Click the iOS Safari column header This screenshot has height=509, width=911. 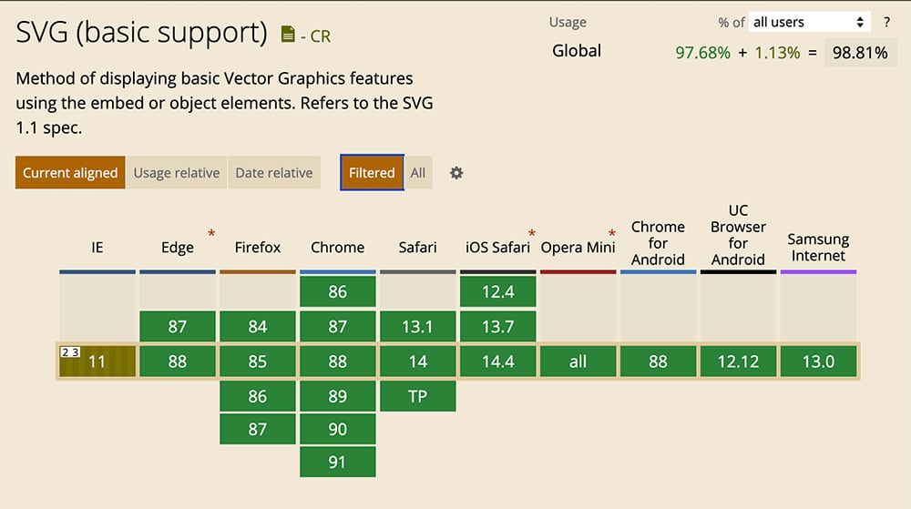[x=498, y=248]
